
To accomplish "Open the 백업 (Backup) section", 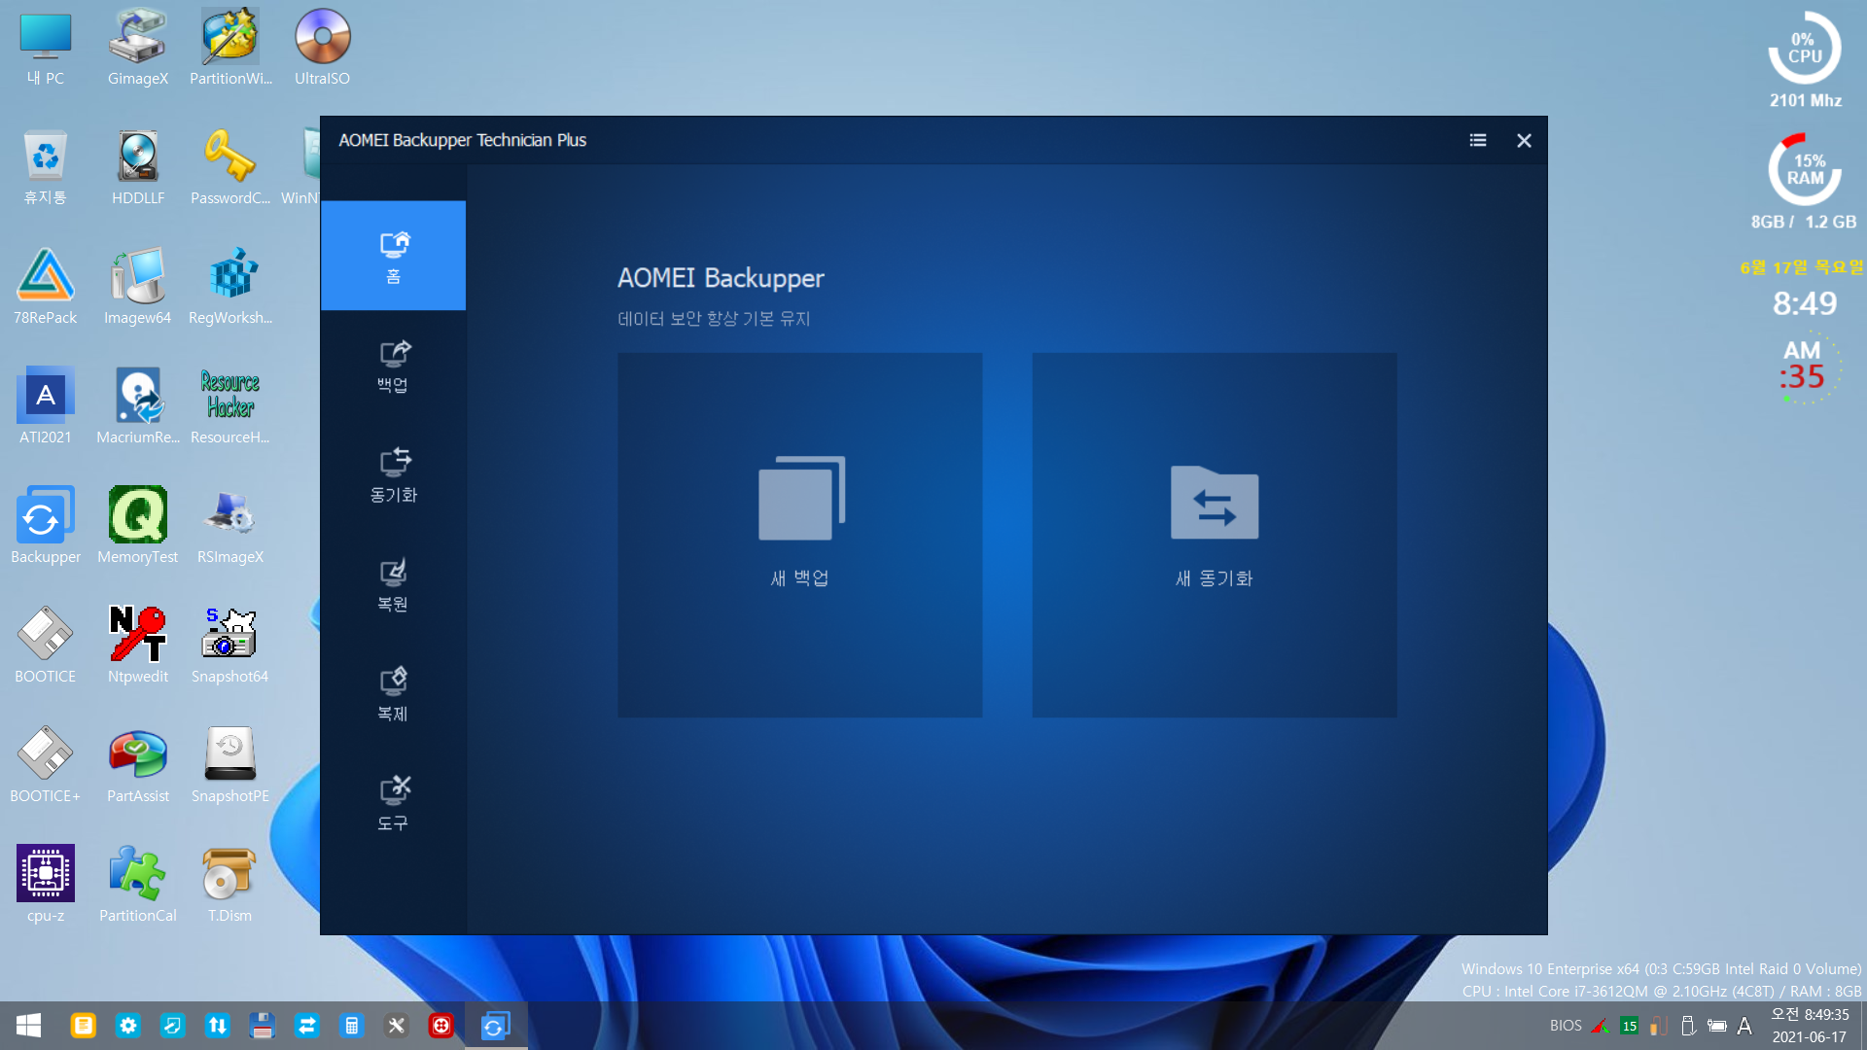I will tap(393, 367).
